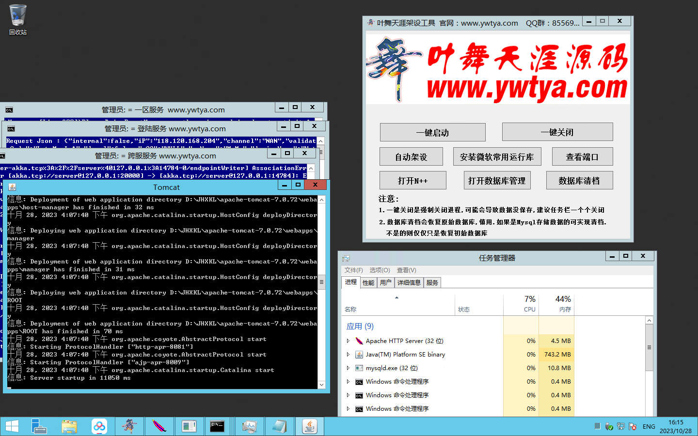The image size is (698, 436).
Task: Open the Baidu Netdisk taskbar icon
Action: pos(99,426)
